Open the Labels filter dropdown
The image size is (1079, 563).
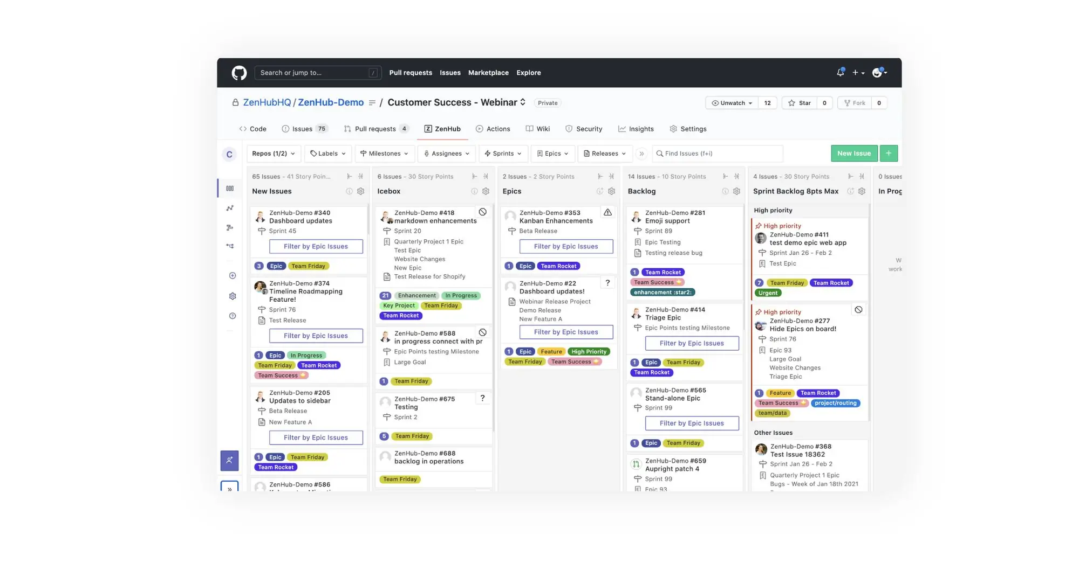(328, 154)
